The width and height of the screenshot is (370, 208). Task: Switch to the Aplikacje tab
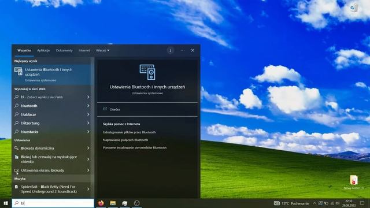[x=43, y=50]
